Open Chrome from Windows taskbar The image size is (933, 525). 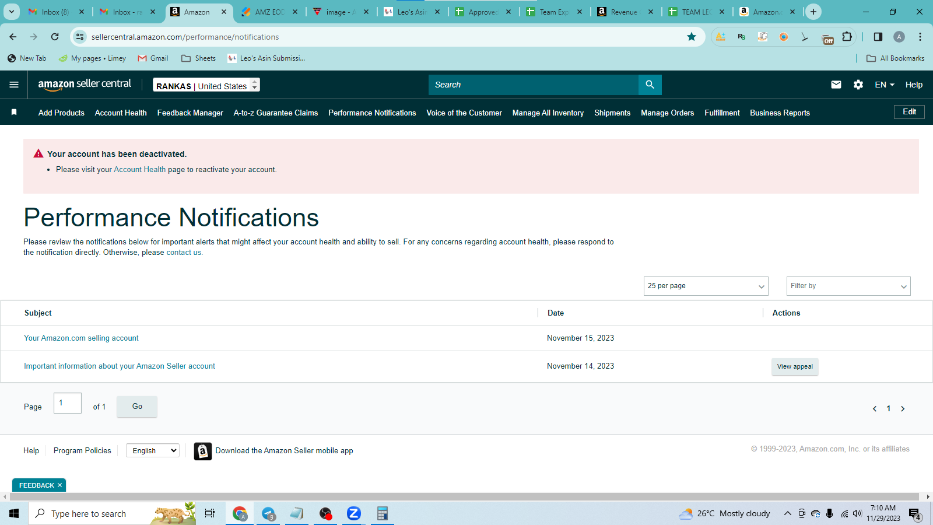[x=240, y=513]
